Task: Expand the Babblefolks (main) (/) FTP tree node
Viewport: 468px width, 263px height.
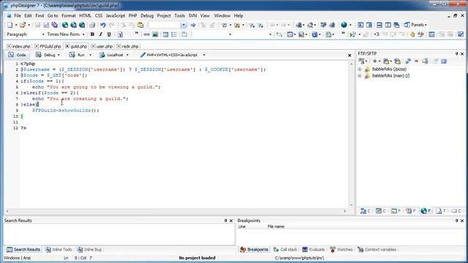Action: [x=360, y=76]
